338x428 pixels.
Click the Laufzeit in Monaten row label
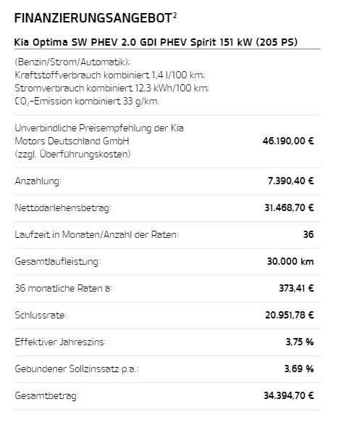(97, 234)
